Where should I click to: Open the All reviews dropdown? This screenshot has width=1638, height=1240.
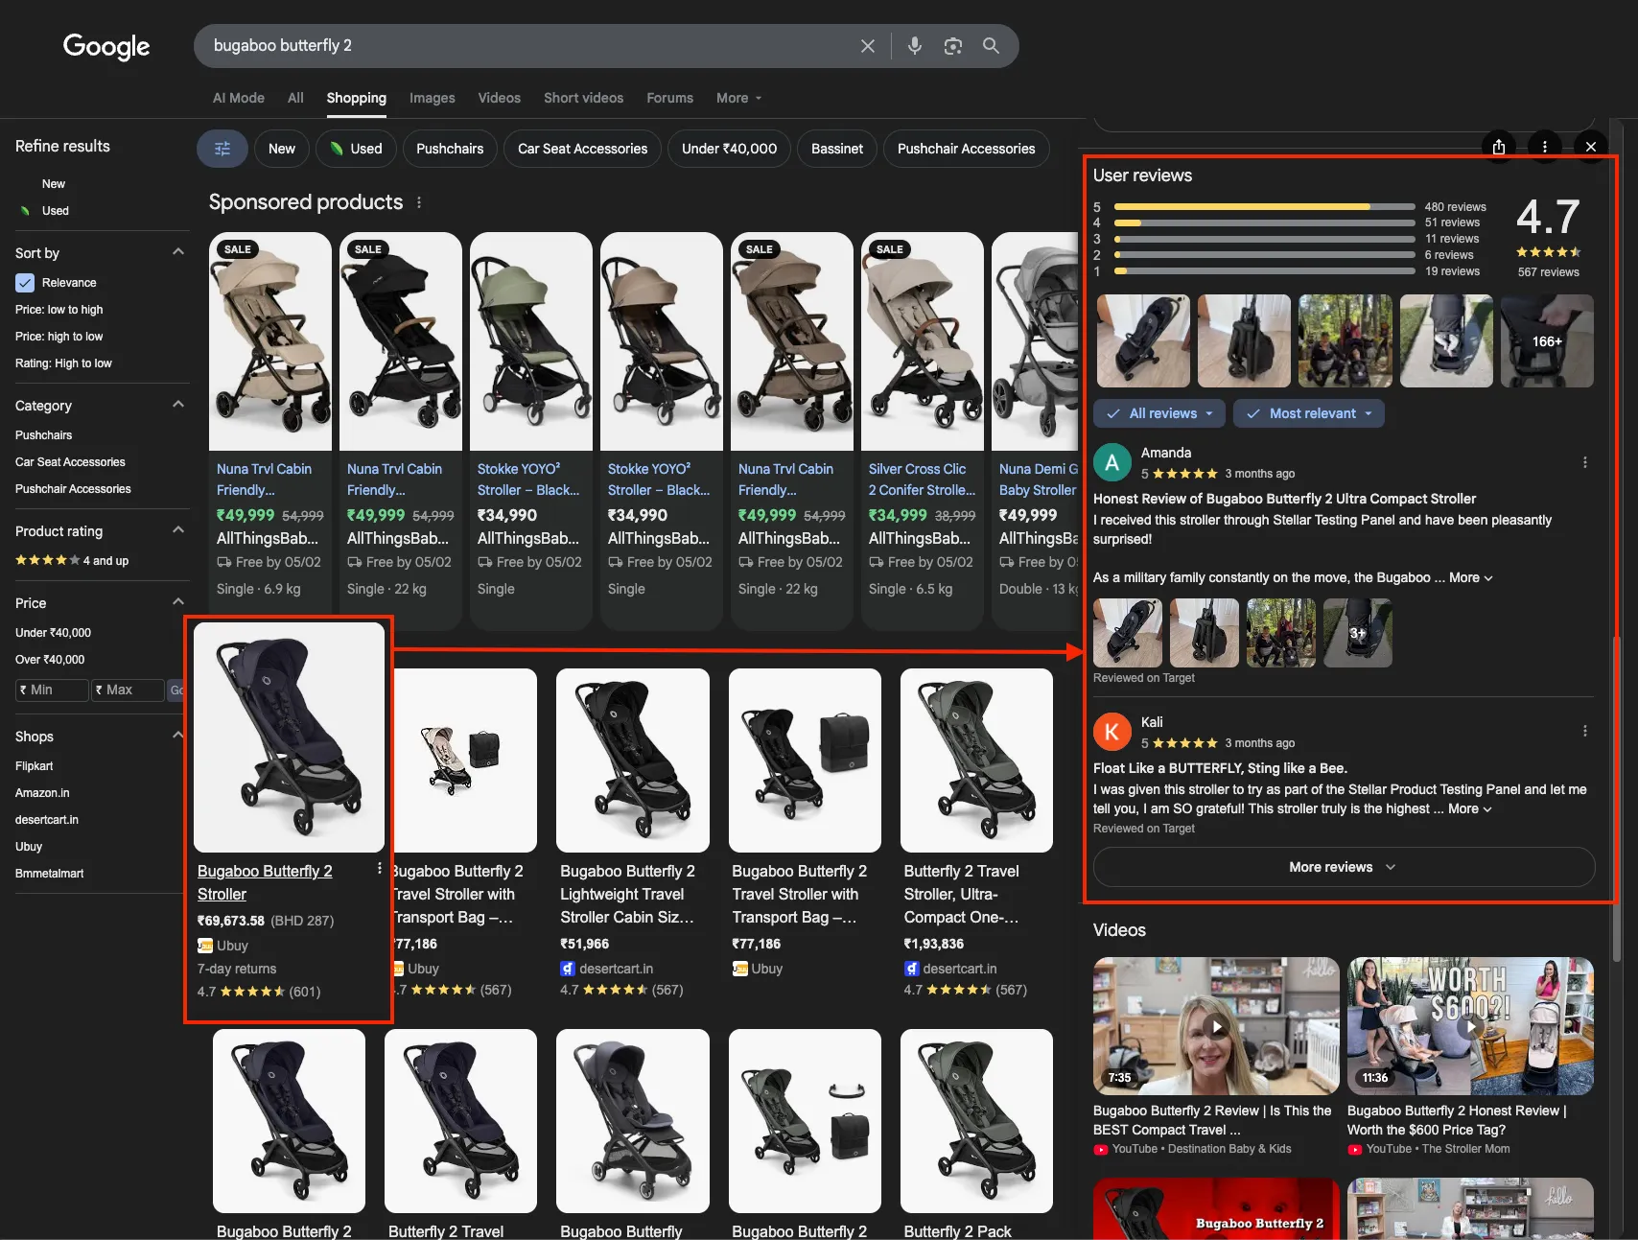click(x=1159, y=413)
